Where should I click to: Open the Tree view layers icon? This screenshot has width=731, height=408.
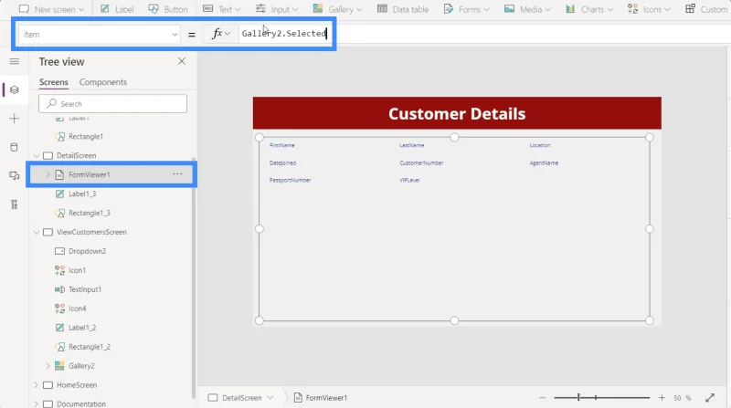(15, 89)
